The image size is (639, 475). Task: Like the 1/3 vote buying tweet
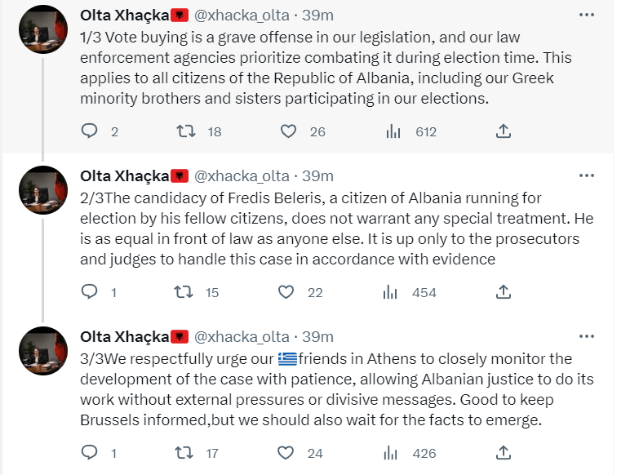(287, 131)
